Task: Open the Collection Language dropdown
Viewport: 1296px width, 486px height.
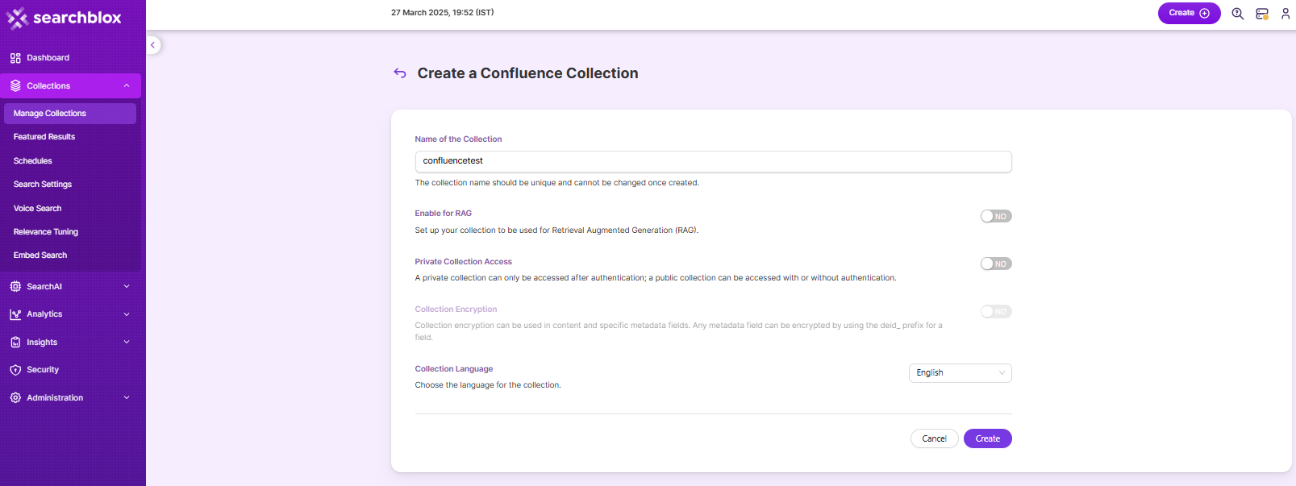Action: (x=960, y=372)
